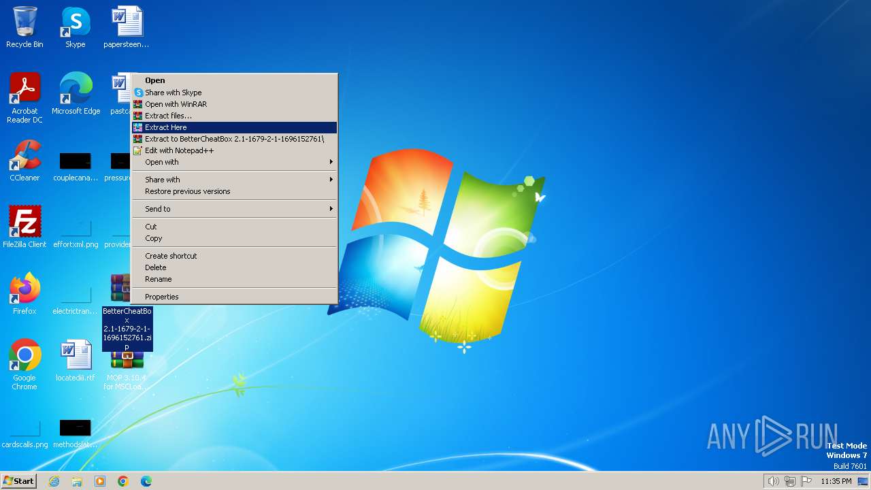Open Properties from the context menu
The height and width of the screenshot is (490, 871).
234,297
